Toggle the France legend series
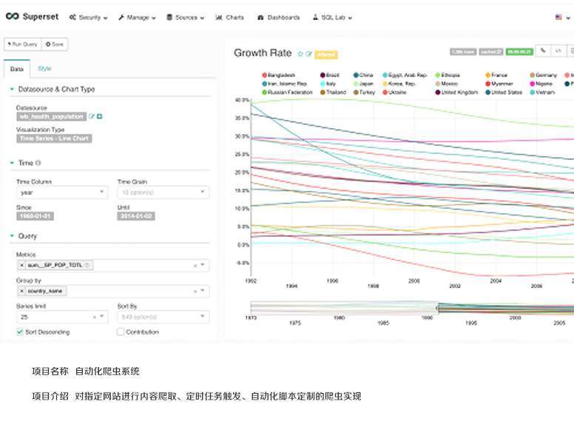Image resolution: width=574 pixels, height=427 pixels. click(x=496, y=75)
